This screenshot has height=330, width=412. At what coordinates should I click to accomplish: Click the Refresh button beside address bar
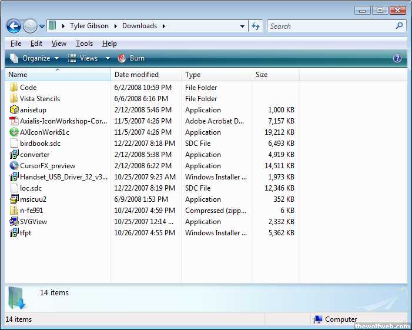tap(256, 26)
